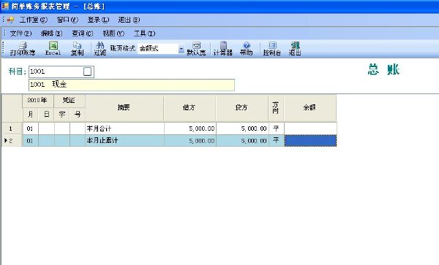Open the 工具 menu

(x=144, y=34)
